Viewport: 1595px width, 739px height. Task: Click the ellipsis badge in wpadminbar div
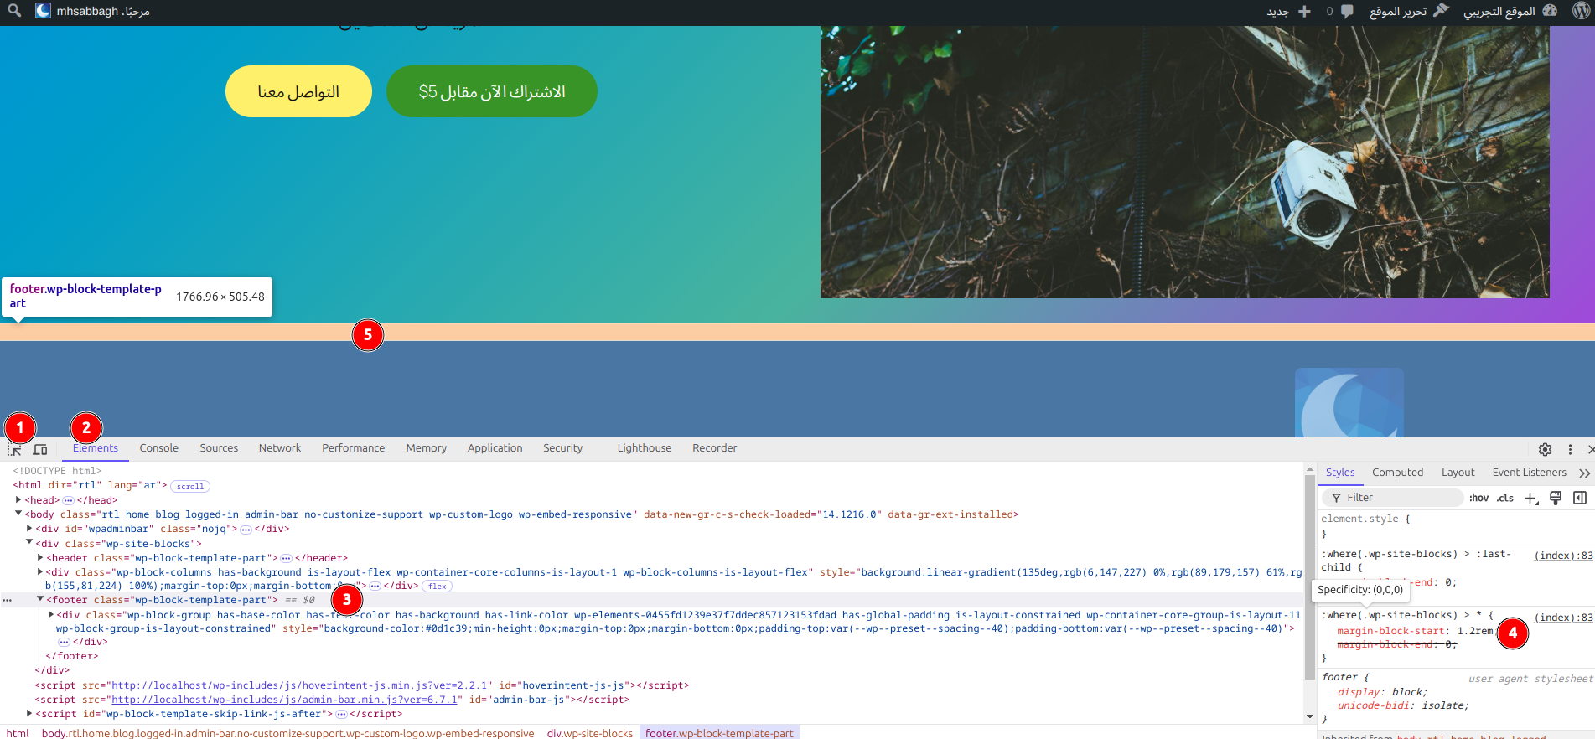click(246, 530)
